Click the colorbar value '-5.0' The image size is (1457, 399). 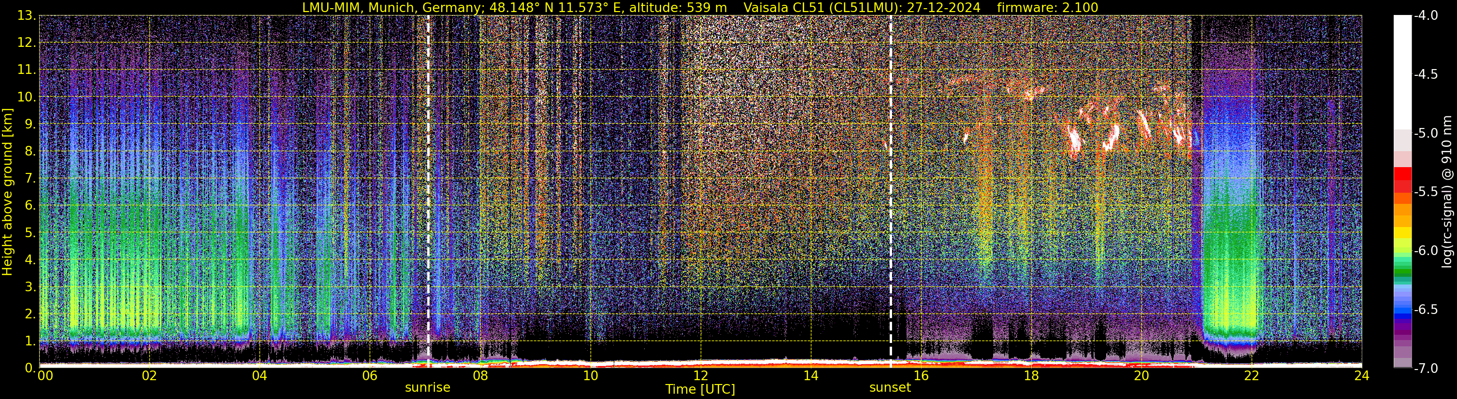pyautogui.click(x=1425, y=133)
